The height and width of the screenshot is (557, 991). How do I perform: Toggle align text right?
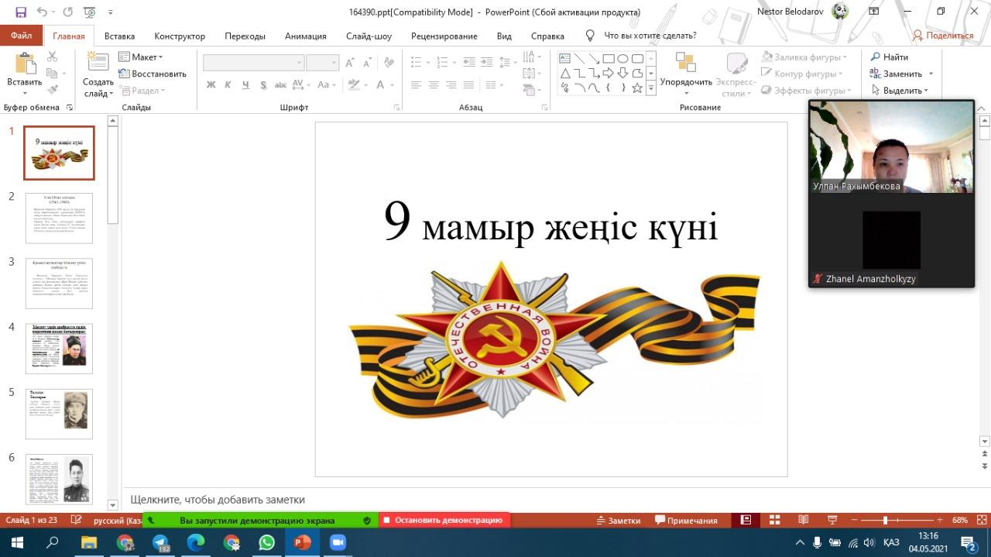451,84
